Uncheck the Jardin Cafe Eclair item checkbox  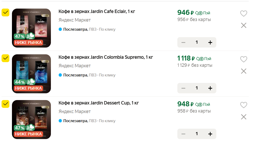tap(5, 12)
